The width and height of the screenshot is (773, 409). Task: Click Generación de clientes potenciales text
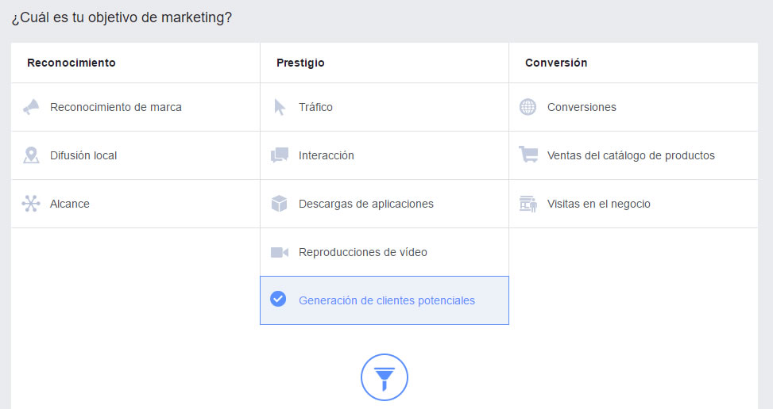point(387,300)
